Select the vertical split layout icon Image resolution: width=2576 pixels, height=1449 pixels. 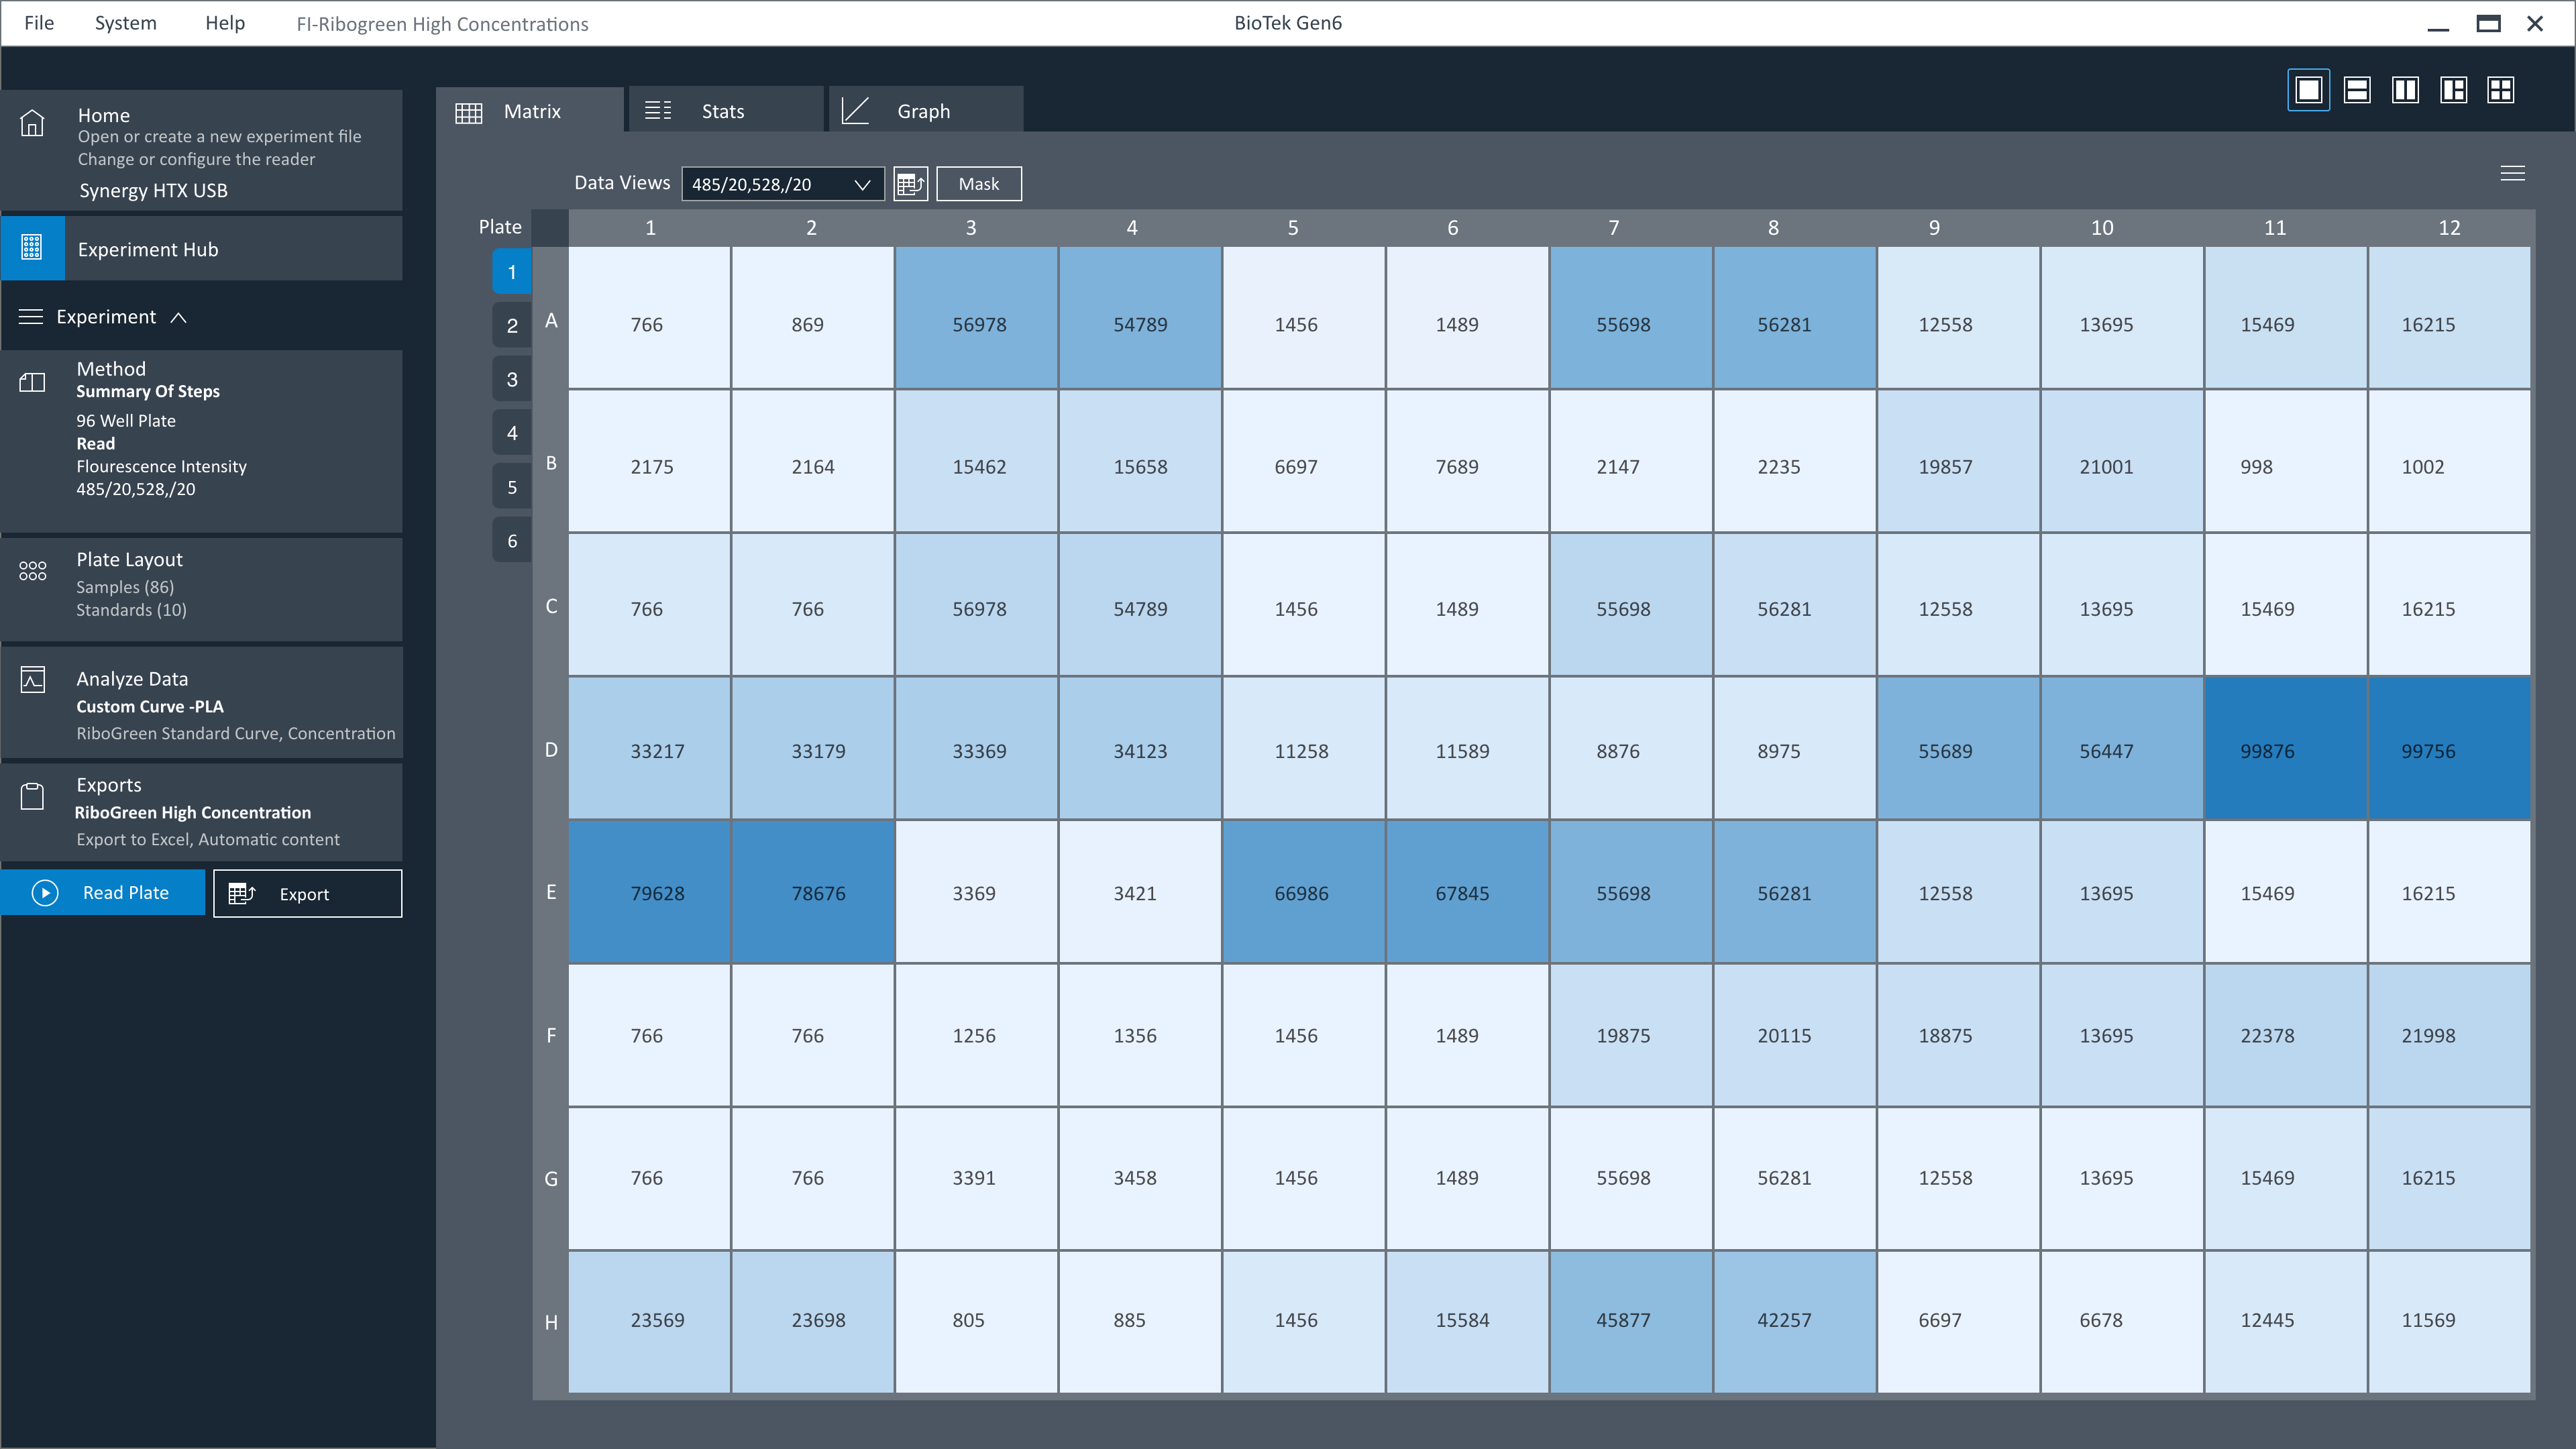pyautogui.click(x=2405, y=90)
